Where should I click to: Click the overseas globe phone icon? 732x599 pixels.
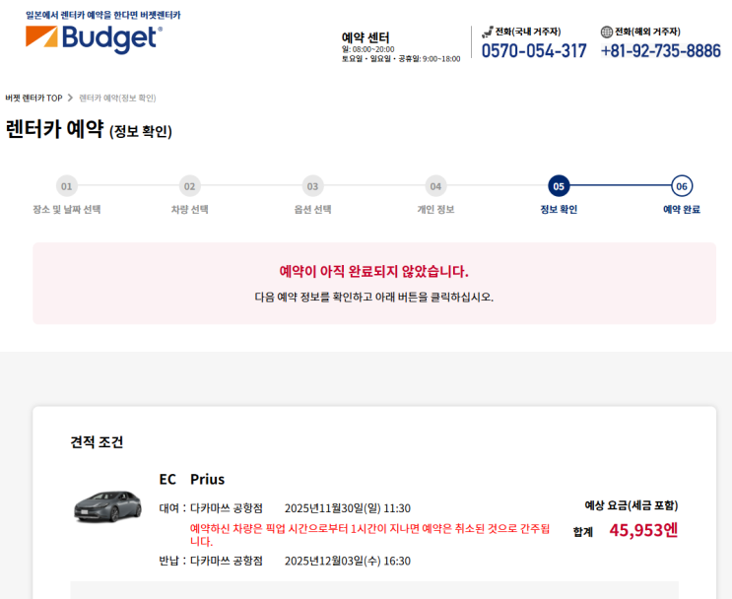point(607,32)
